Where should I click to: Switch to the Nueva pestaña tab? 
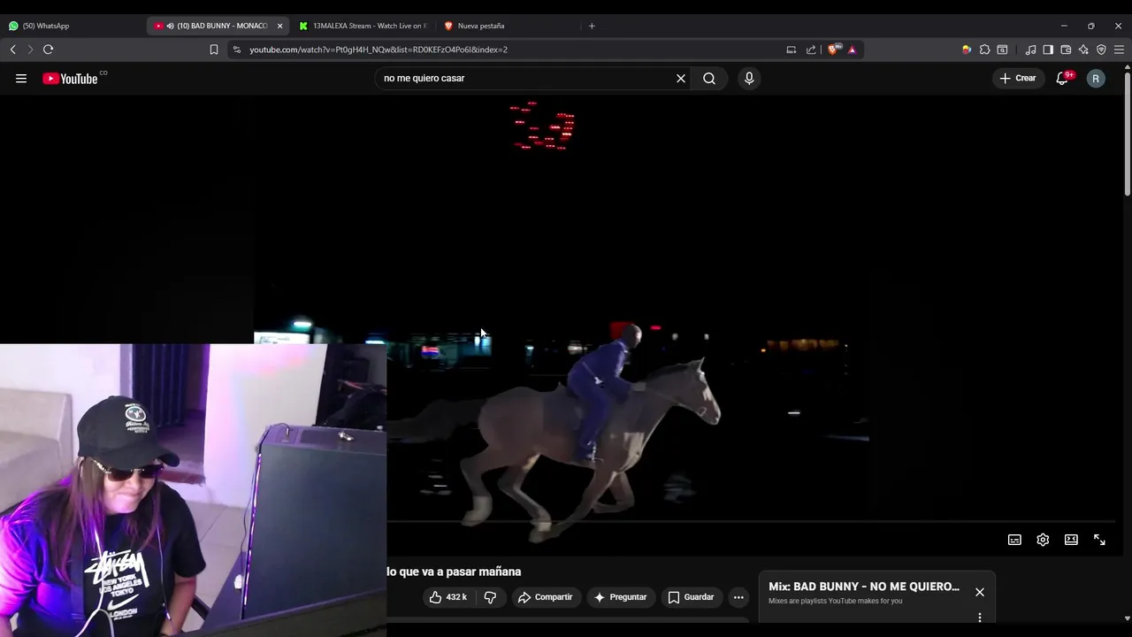click(509, 26)
